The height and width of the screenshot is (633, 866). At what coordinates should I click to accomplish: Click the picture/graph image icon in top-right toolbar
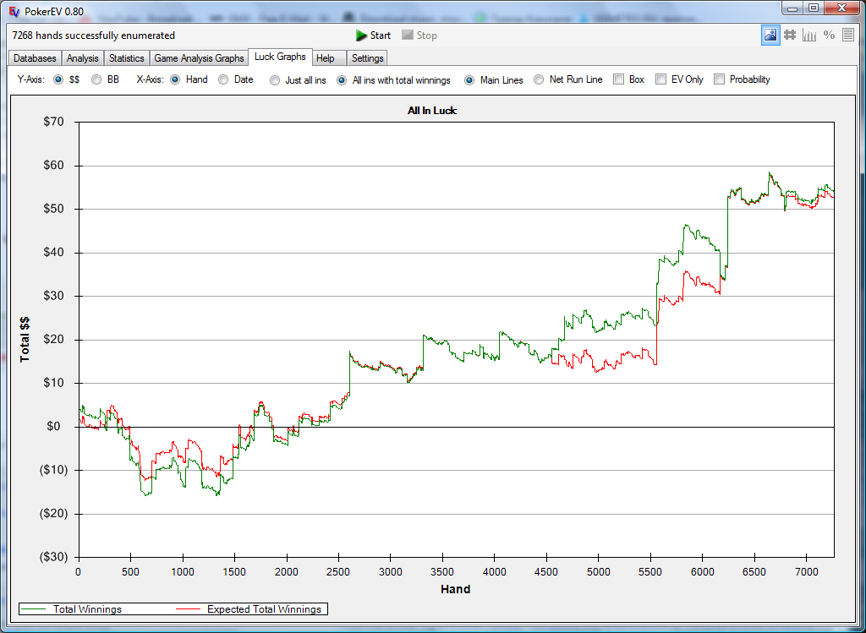click(x=770, y=35)
